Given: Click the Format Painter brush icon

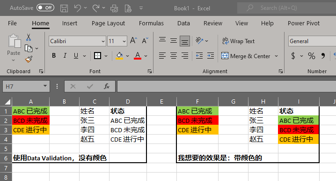Looking at the screenshot, I should coord(29,59).
